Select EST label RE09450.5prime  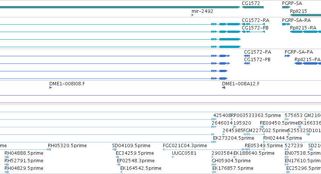pos(279,123)
